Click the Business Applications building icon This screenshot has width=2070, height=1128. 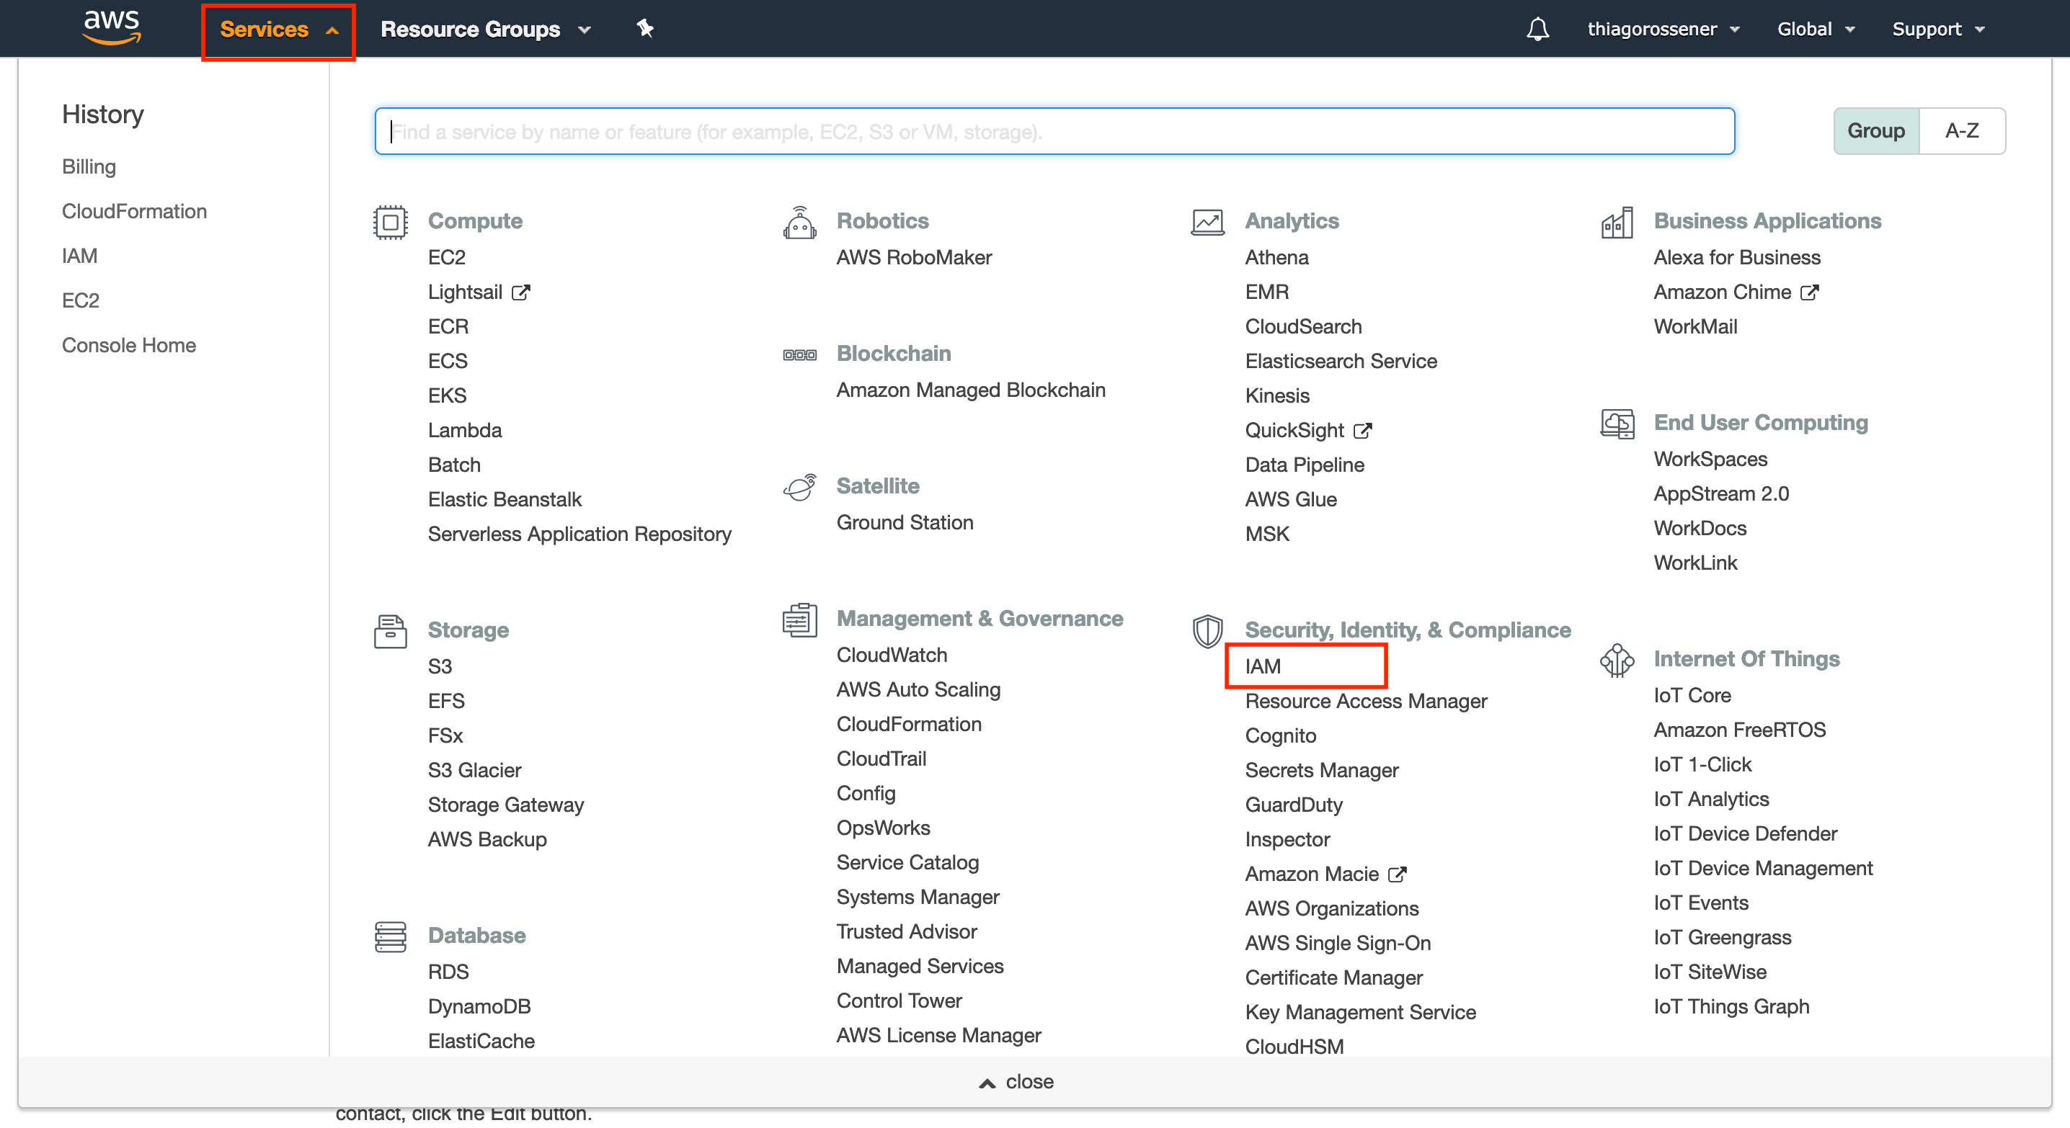(x=1617, y=223)
